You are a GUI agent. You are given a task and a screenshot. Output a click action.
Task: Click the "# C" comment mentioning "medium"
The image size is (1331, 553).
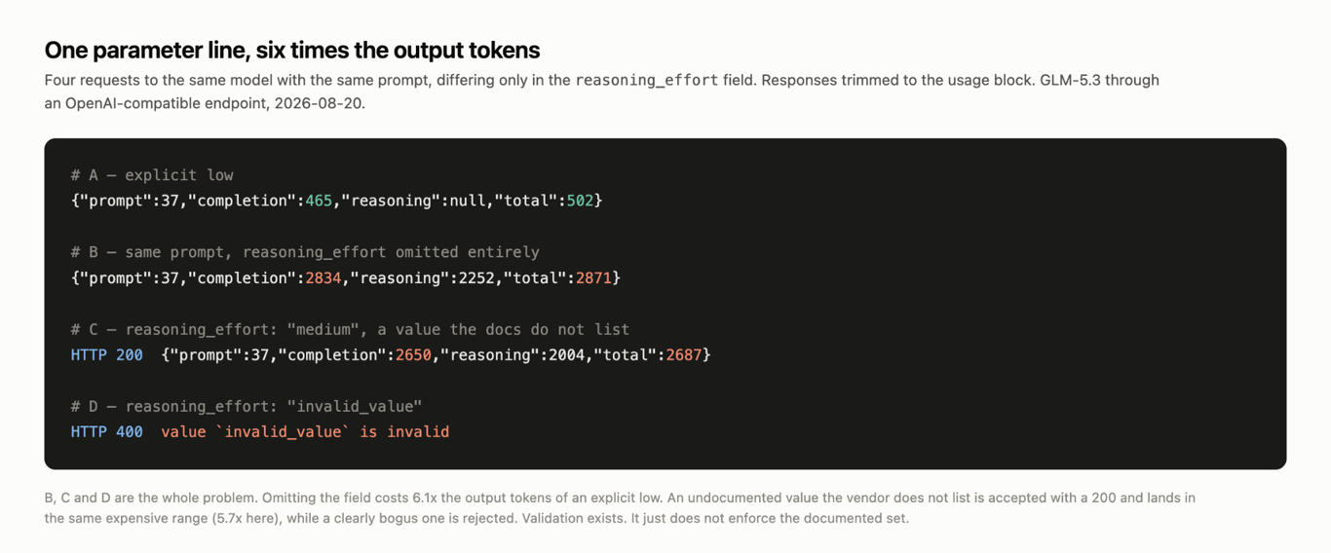point(350,329)
